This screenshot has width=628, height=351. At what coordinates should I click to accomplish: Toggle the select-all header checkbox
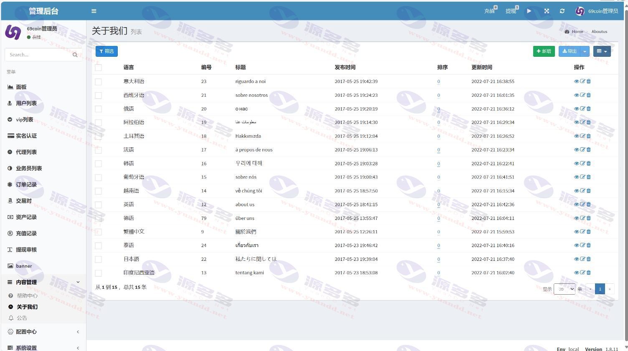click(x=98, y=68)
